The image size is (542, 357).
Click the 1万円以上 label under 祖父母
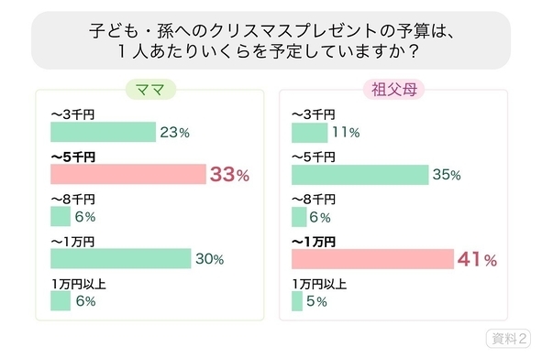point(319,284)
